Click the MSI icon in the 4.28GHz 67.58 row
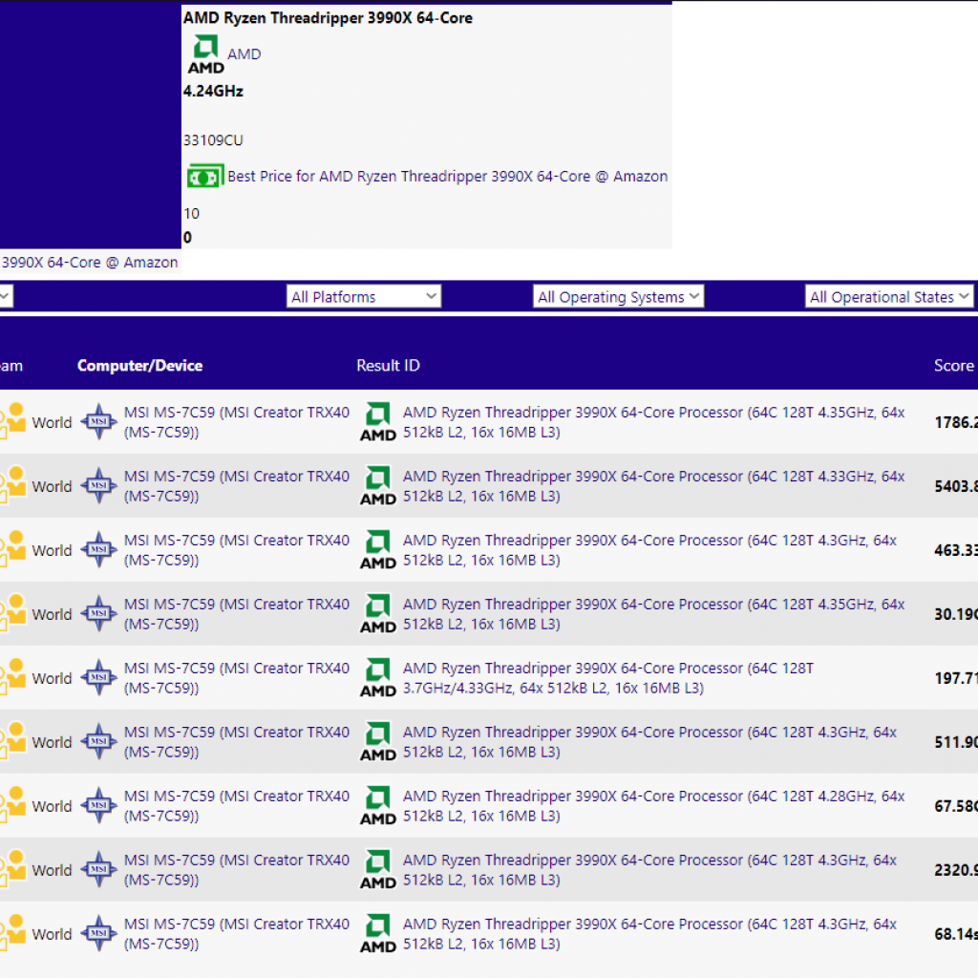 (x=98, y=805)
